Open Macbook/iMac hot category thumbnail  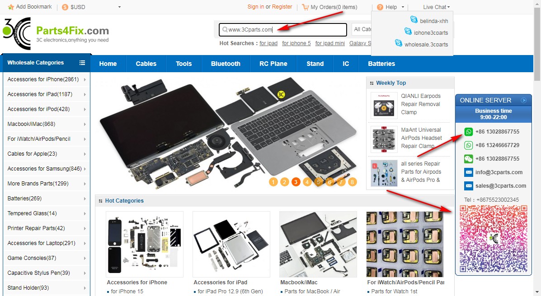[318, 244]
